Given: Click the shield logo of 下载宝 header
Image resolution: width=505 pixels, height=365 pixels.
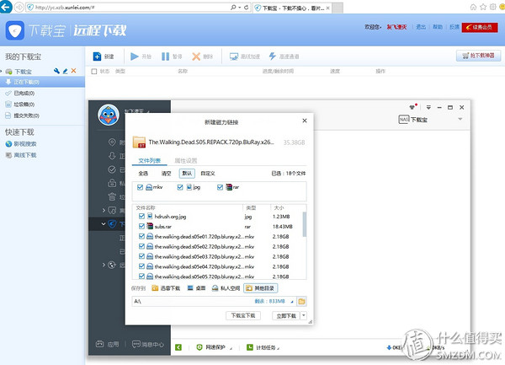Looking at the screenshot, I should [x=15, y=30].
